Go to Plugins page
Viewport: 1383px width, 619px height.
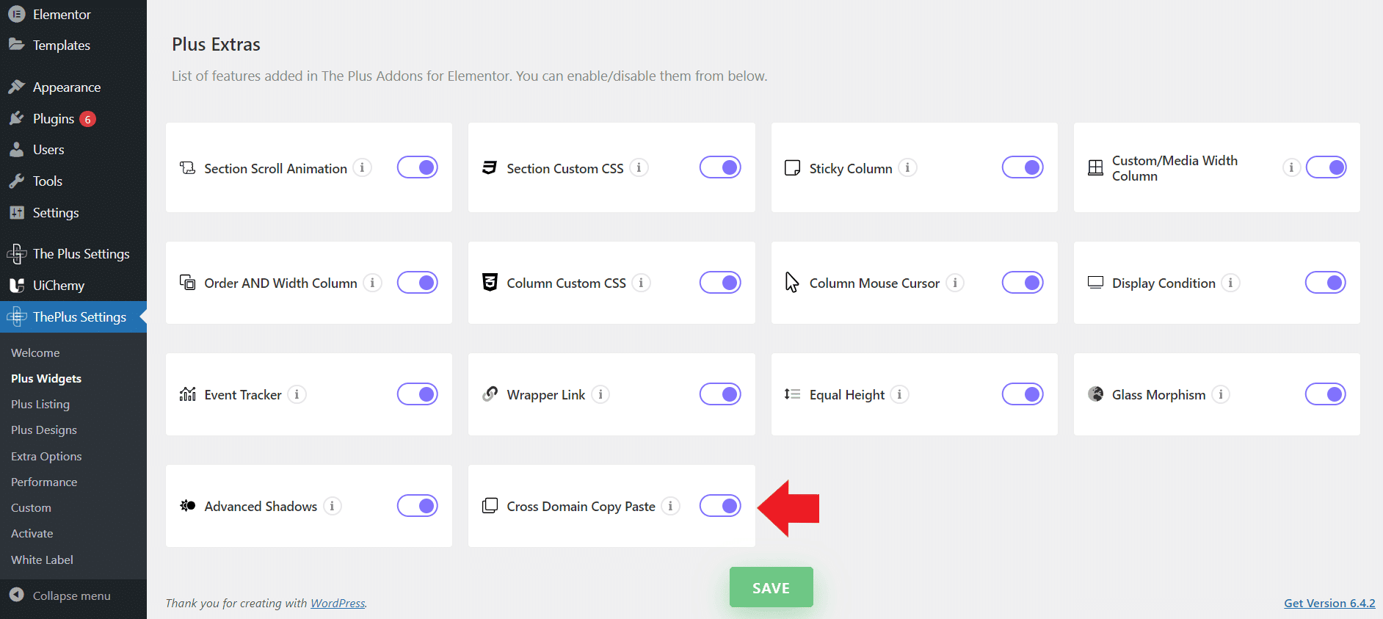(73, 119)
